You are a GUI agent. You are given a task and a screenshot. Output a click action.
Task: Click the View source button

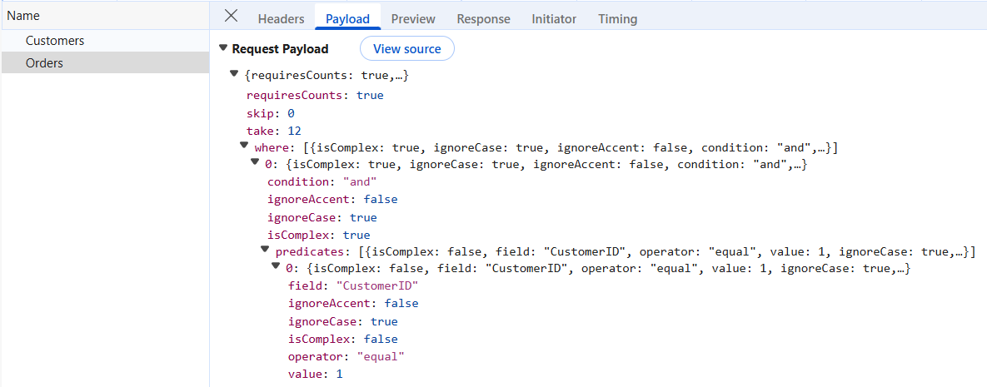coord(406,48)
